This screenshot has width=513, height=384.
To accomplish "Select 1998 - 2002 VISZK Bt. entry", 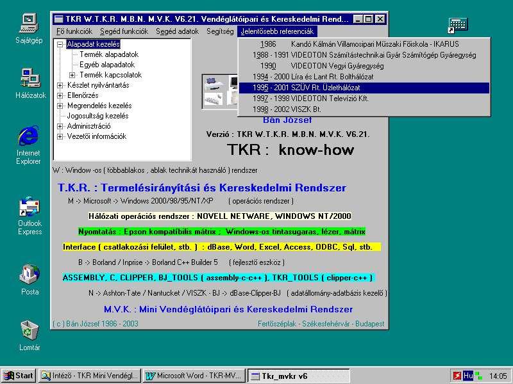I will point(364,109).
